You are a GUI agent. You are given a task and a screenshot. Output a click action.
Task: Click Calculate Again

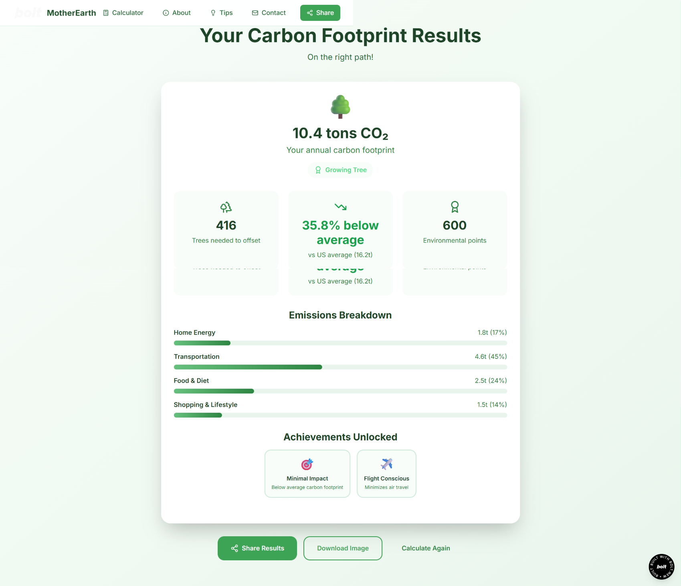tap(426, 548)
